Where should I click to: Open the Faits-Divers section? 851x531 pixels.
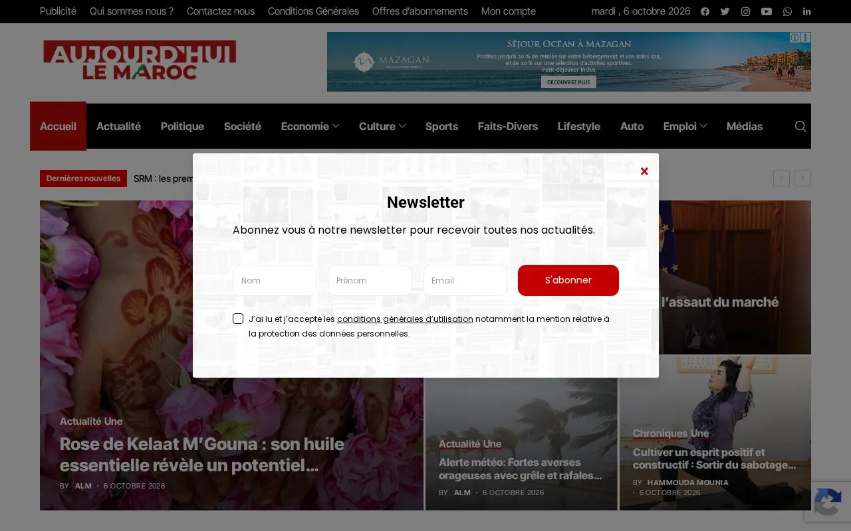(508, 126)
